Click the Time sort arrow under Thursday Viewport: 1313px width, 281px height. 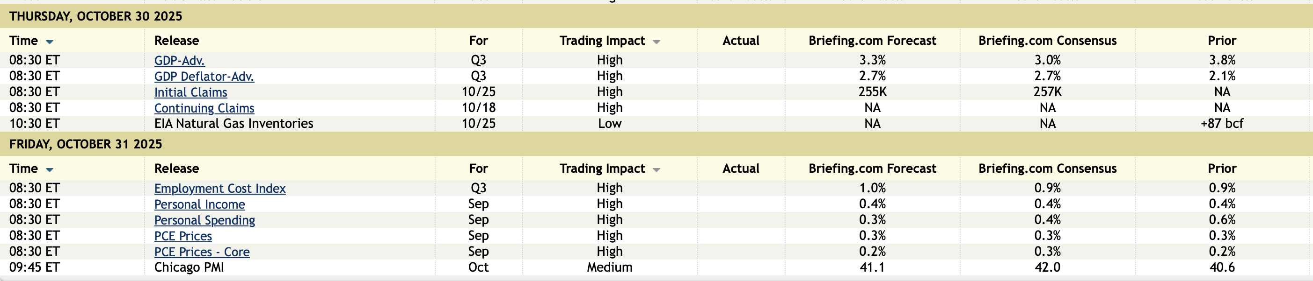pos(50,42)
